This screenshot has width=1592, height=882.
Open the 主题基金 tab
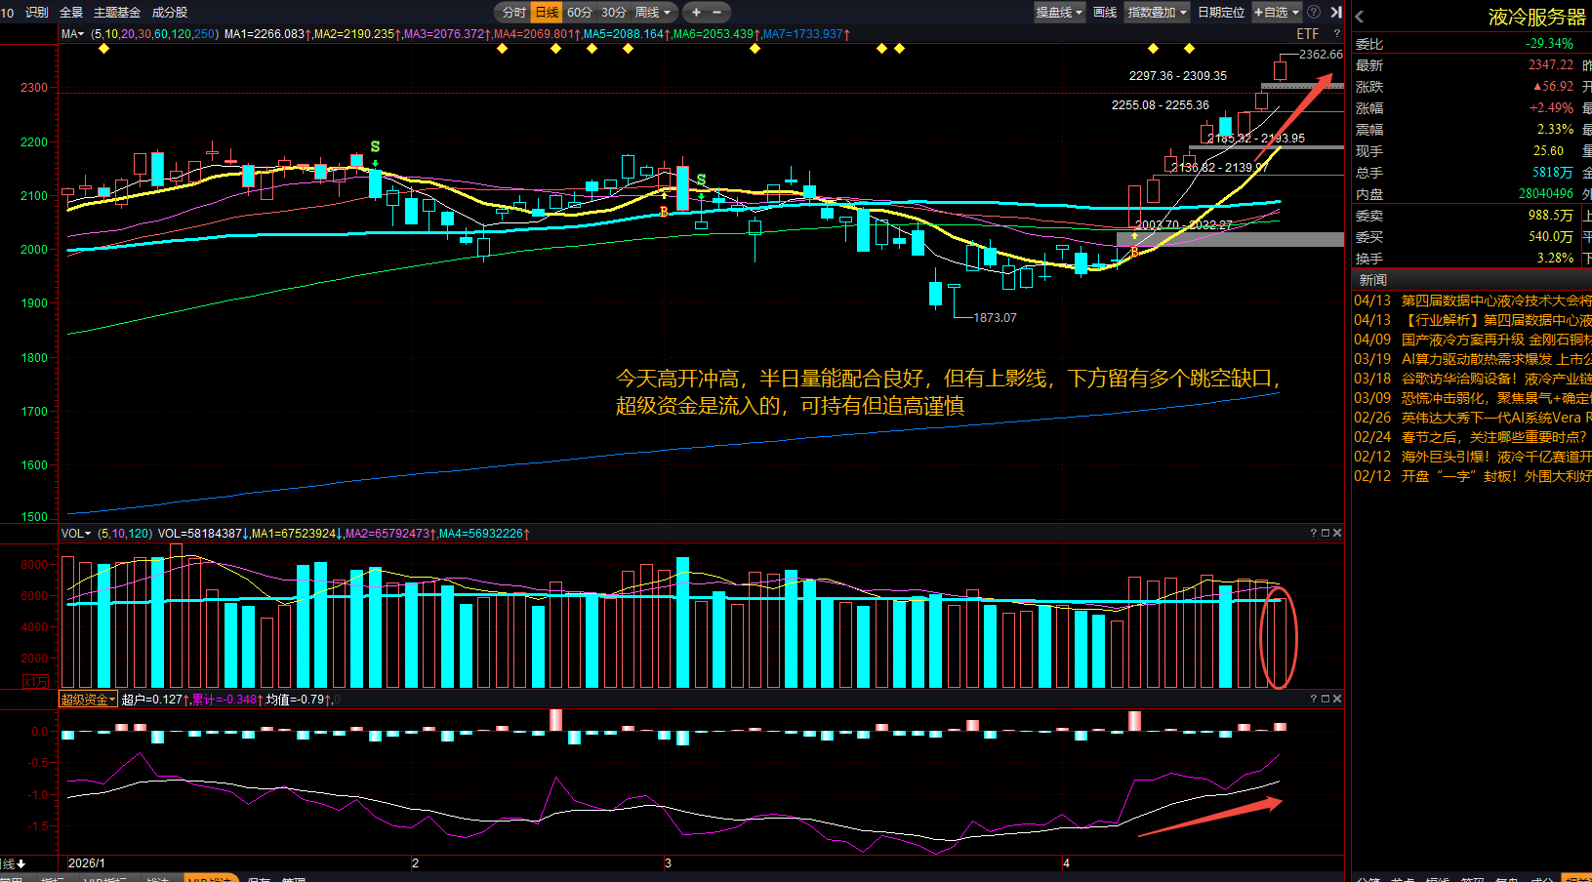tap(117, 13)
